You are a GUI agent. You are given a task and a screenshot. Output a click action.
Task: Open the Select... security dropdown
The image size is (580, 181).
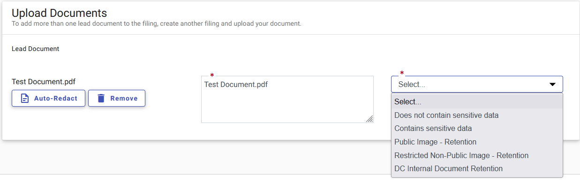[477, 84]
